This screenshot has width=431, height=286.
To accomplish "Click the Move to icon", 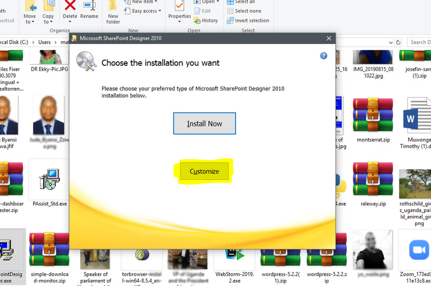I will (30, 12).
